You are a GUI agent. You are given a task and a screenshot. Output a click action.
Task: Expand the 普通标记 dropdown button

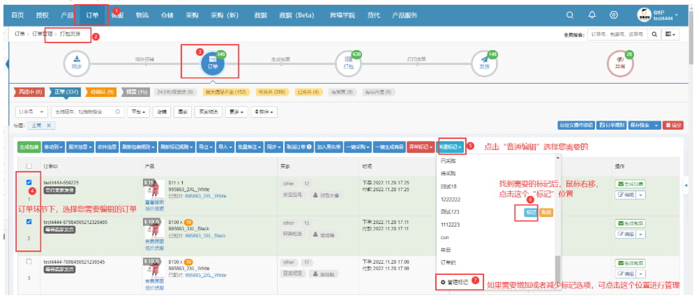[x=450, y=147]
